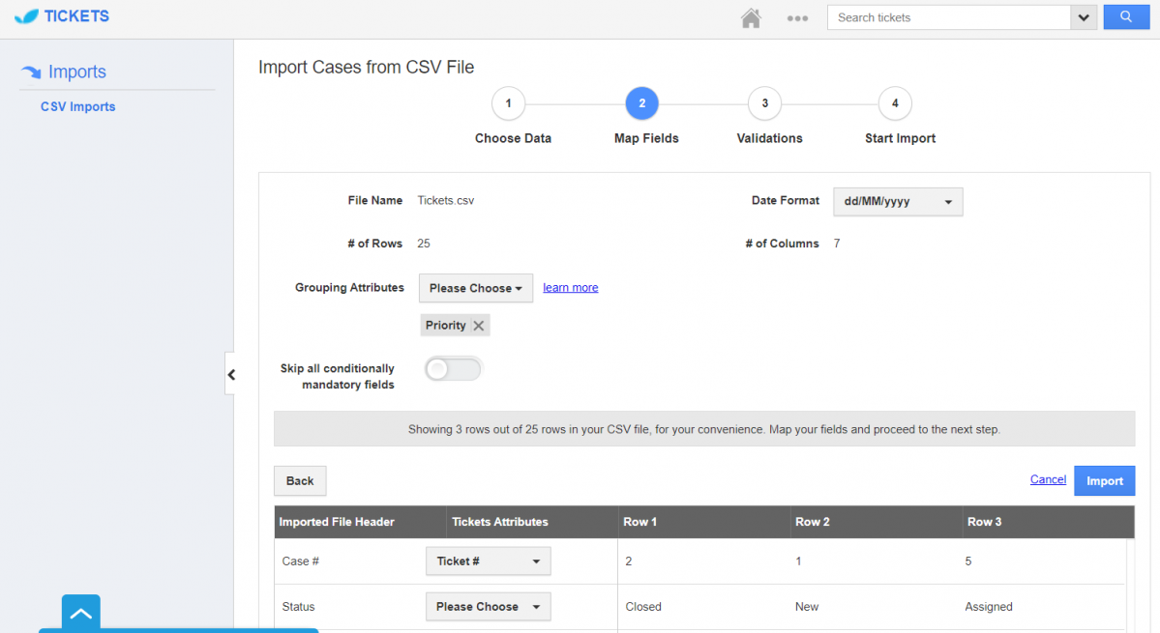Image resolution: width=1160 pixels, height=633 pixels.
Task: Expand the search tickets dropdown arrow
Action: [x=1083, y=17]
